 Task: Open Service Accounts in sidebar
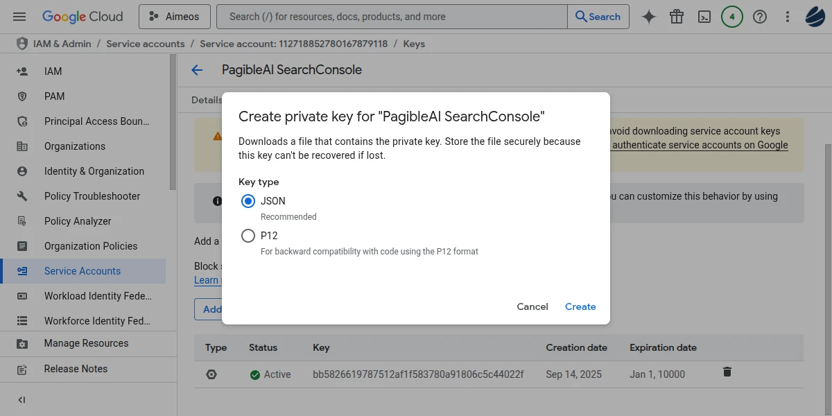(x=83, y=271)
